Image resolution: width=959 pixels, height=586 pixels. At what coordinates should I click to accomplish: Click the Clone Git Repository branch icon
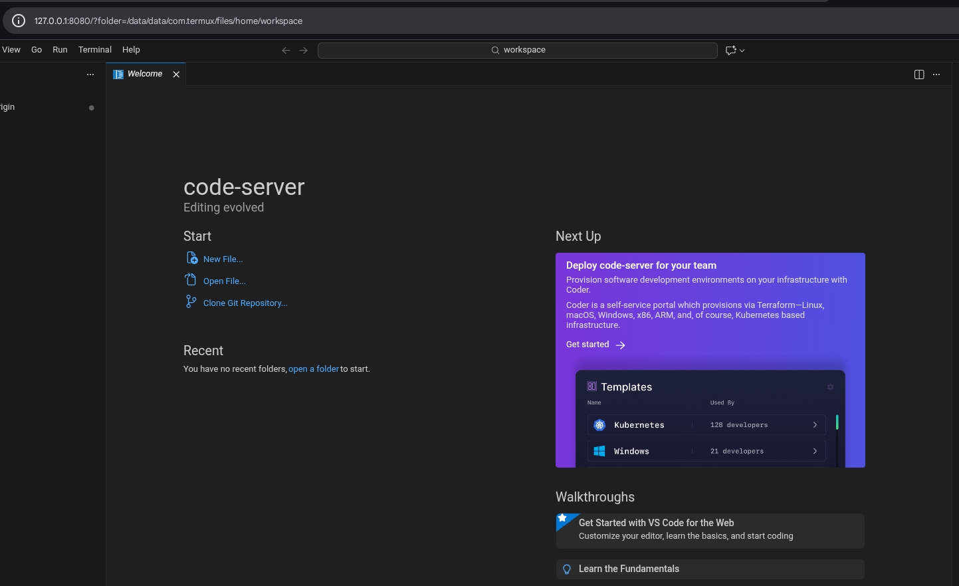pyautogui.click(x=191, y=301)
